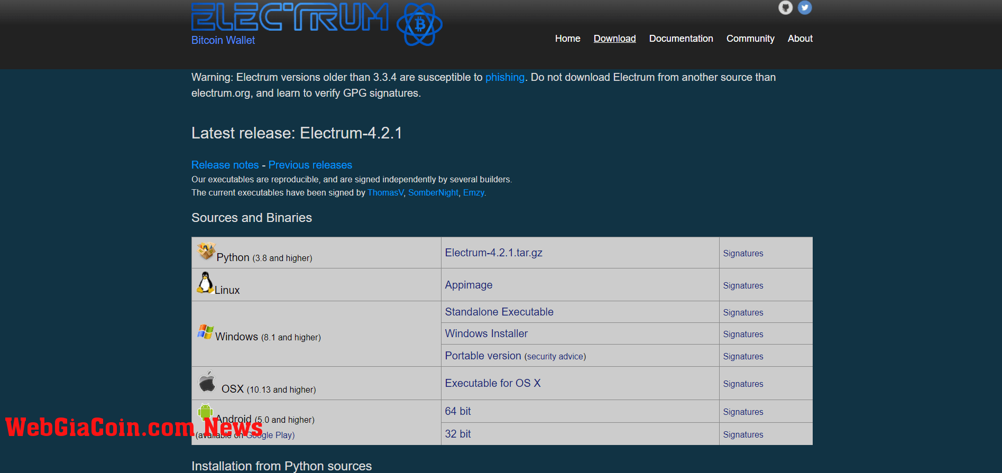Viewport: 1002px width, 473px height.
Task: Click the 'Sources and Binaries' heading
Action: [x=252, y=218]
